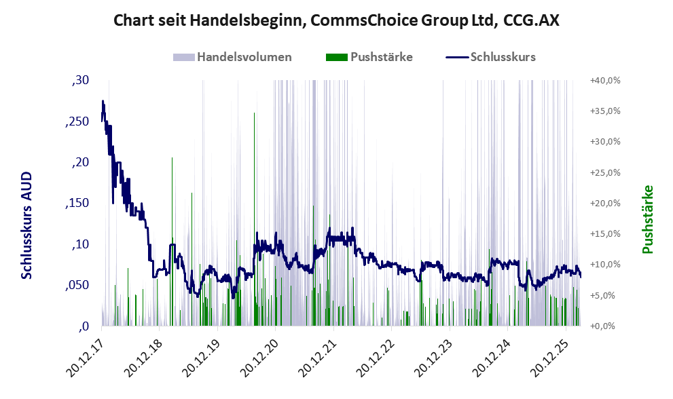Viewport: 673px width, 399px height.
Task: Select the Handelsvolumen legend label
Action: [x=244, y=57]
